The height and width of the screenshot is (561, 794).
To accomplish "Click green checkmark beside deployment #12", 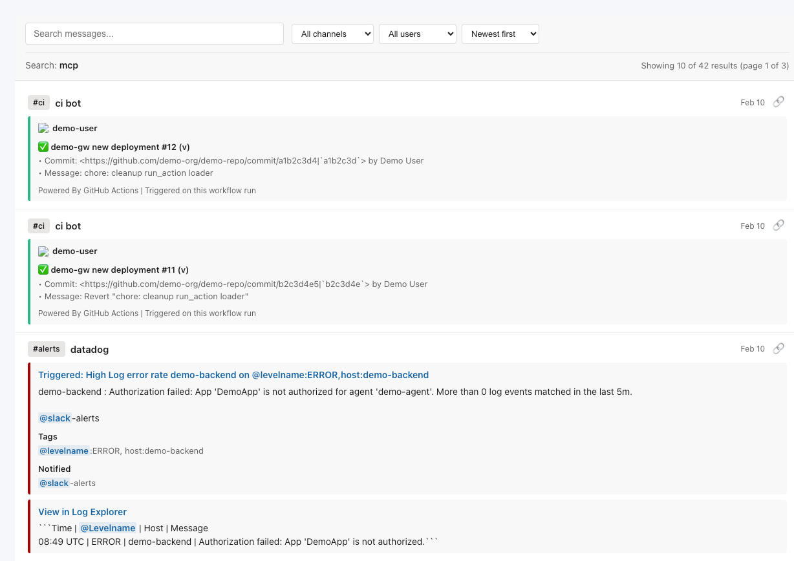I will [43, 147].
